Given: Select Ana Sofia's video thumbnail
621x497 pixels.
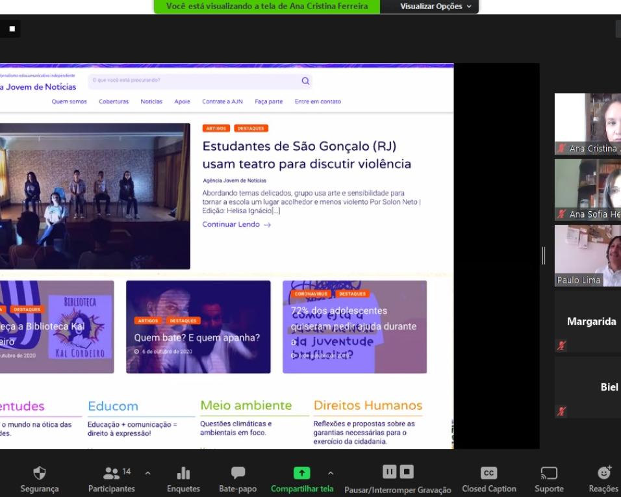Looking at the screenshot, I should coord(588,190).
